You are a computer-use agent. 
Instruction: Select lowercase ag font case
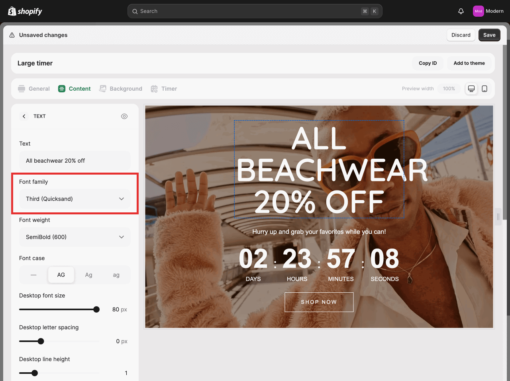[116, 275]
